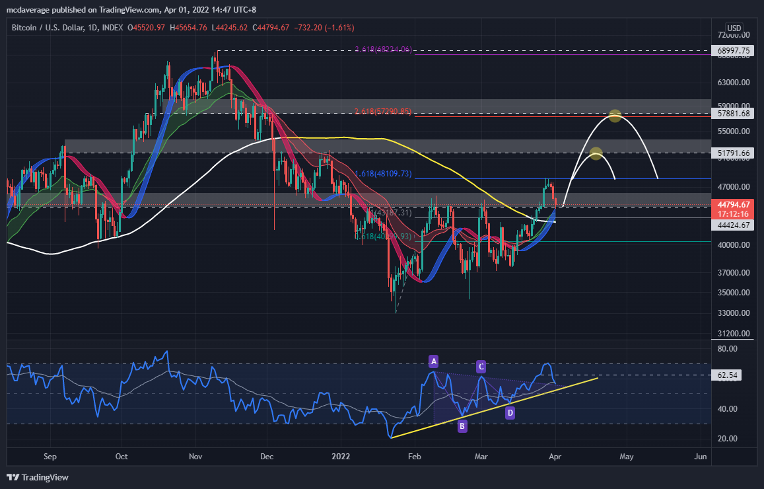Screen dimensions: 764x489
Task: Click the C44794.67 close value
Action: tap(271, 28)
